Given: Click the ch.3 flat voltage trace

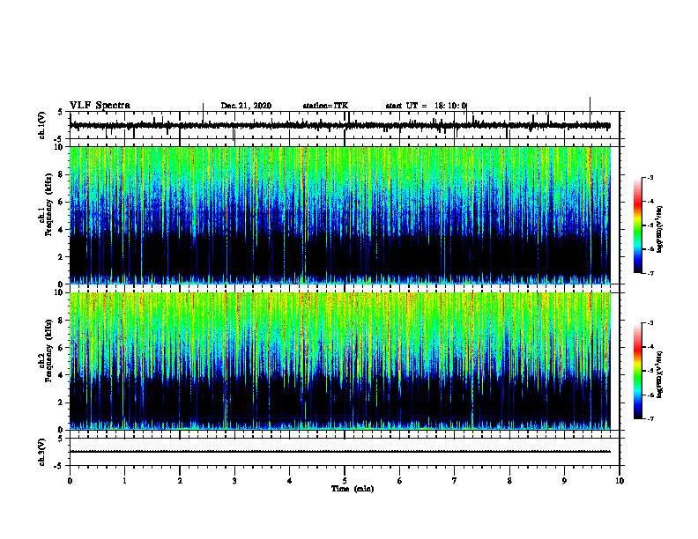Looking at the screenshot, I should pos(340,452).
